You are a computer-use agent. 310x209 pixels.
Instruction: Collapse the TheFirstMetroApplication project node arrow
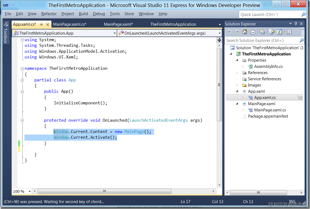231,54
